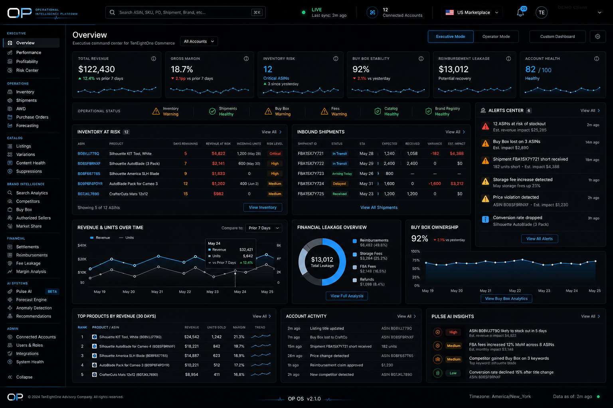613x408 pixels.
Task: Open View All in Inbound Shipments
Action: click(455, 132)
